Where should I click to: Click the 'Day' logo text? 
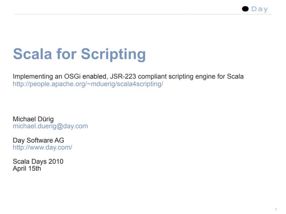point(260,9)
